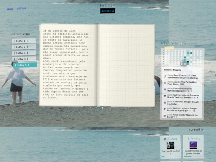216x162 pixels.
Task: Click the 'Reading' card title
Action: click(195, 138)
